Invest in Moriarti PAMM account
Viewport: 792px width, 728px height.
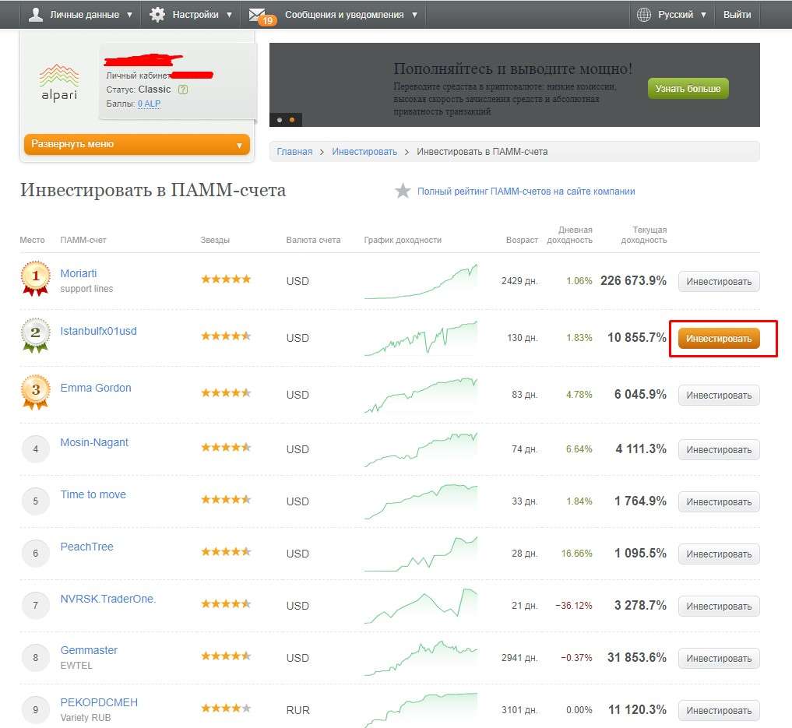coord(719,282)
